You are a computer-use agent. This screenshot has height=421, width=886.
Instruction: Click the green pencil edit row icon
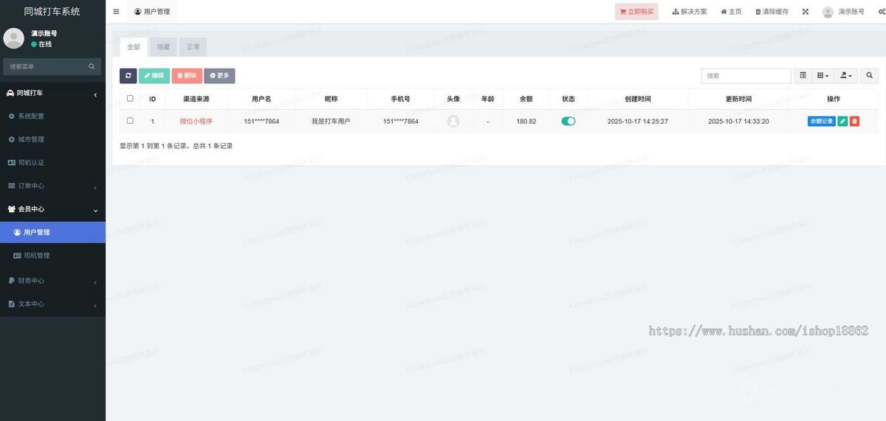point(842,121)
